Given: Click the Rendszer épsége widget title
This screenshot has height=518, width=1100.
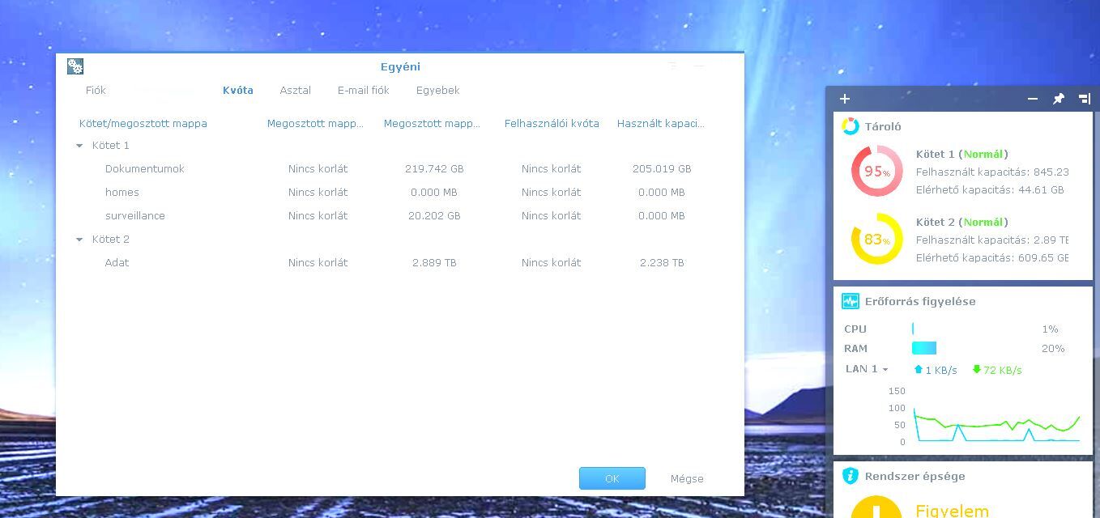Looking at the screenshot, I should tap(915, 476).
